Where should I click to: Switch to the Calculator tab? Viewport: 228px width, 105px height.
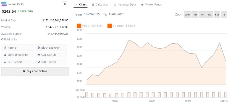(100, 5)
